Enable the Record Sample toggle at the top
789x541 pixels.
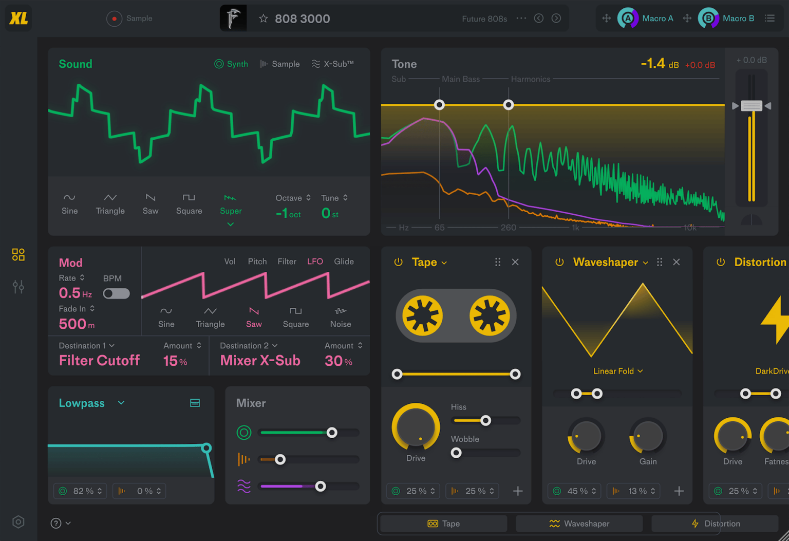[x=114, y=18]
